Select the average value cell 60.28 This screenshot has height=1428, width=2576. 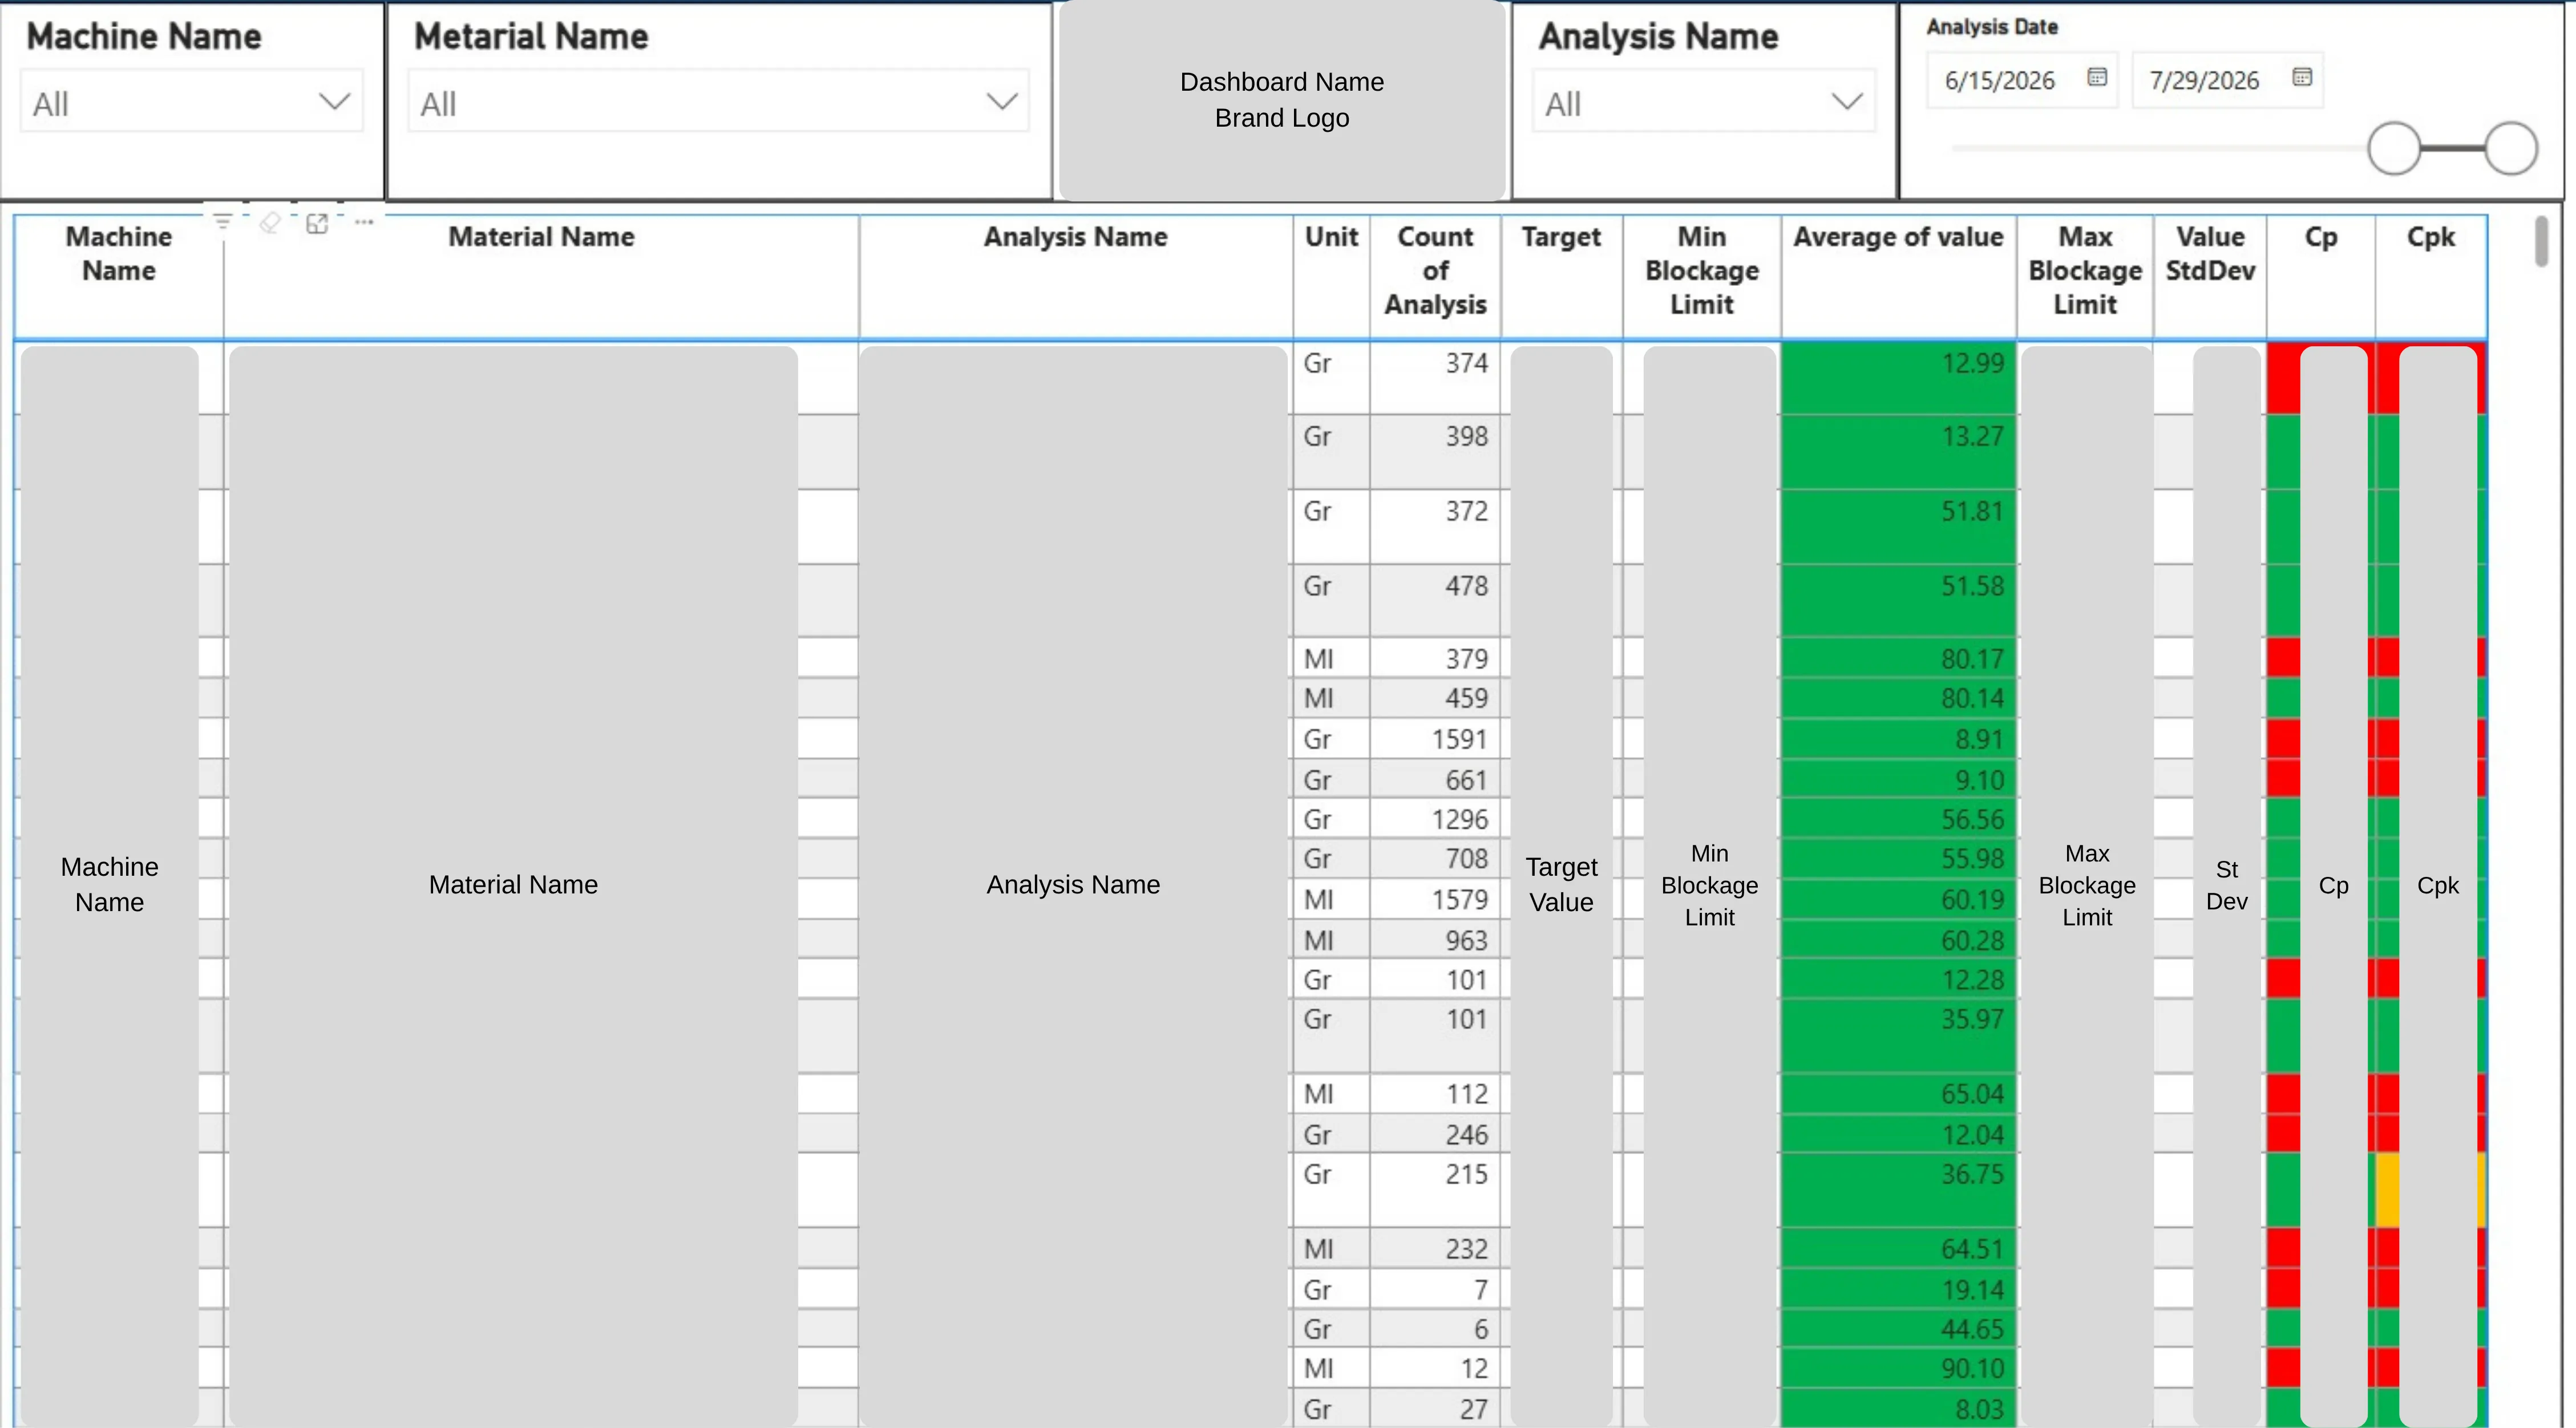click(x=1898, y=939)
